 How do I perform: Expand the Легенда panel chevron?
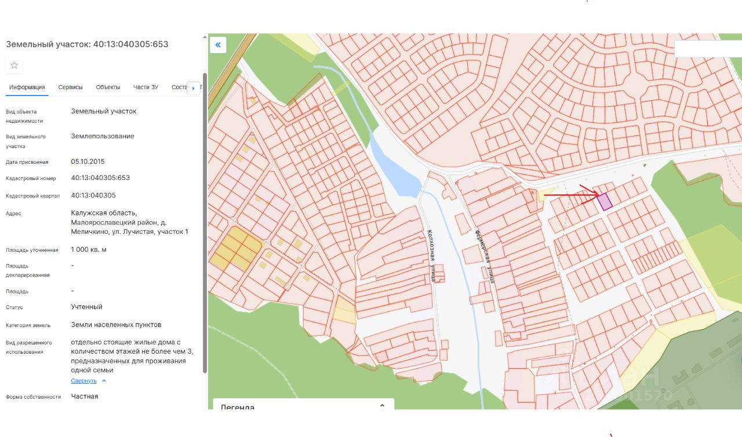click(x=382, y=406)
